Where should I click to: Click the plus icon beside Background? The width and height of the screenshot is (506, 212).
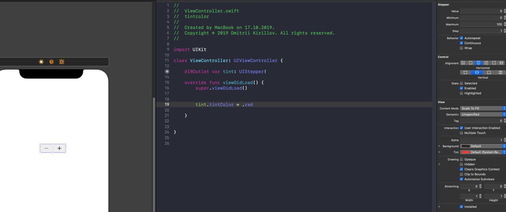pyautogui.click(x=439, y=146)
